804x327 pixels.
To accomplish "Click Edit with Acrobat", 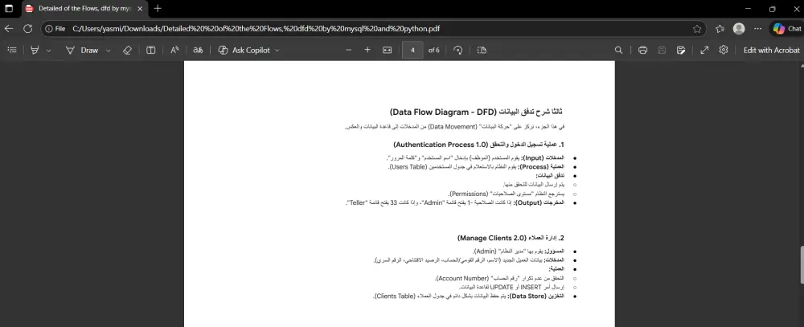I will [771, 51].
